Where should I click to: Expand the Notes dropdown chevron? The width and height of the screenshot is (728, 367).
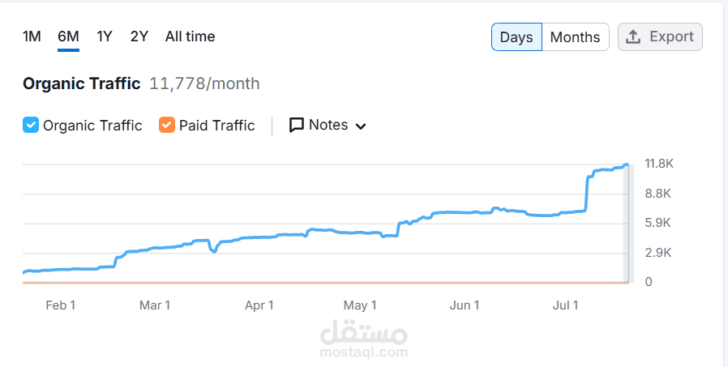362,126
